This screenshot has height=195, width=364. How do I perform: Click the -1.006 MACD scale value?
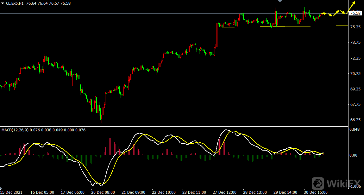coord(355,187)
